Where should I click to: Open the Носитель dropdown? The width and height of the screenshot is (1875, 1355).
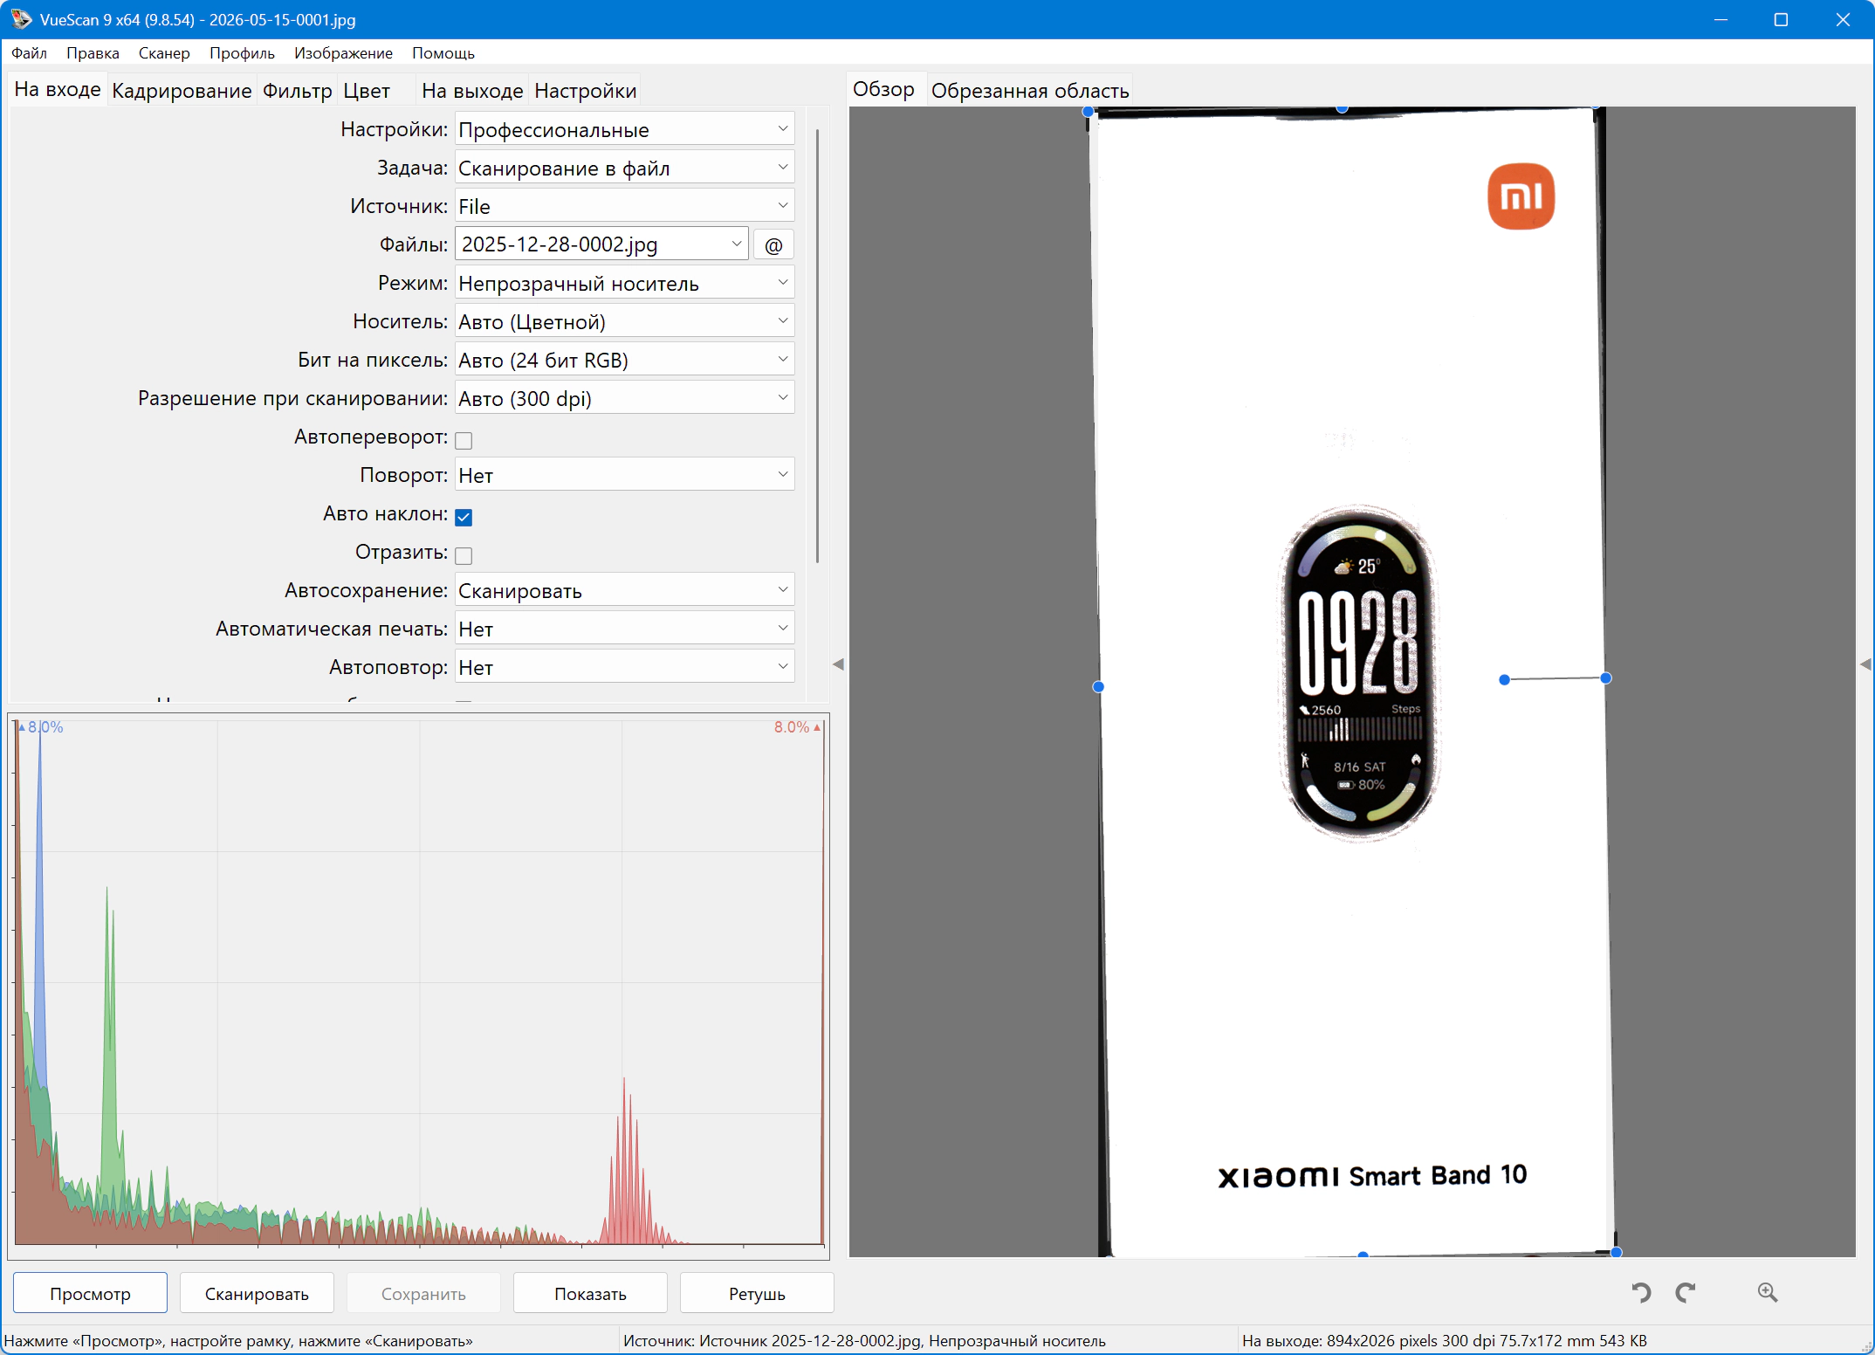tap(624, 321)
